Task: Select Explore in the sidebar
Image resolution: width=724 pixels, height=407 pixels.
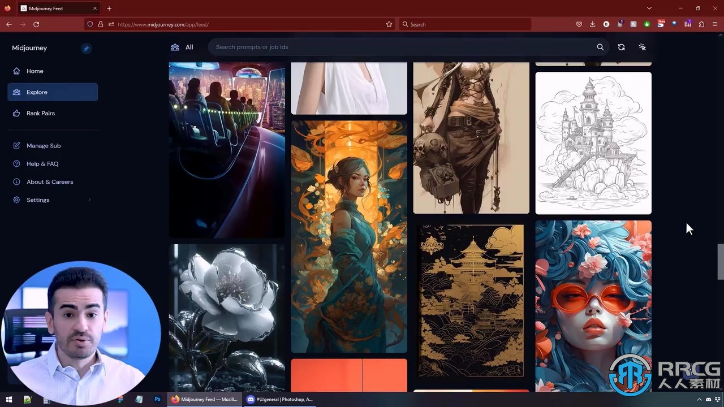Action: tap(53, 92)
